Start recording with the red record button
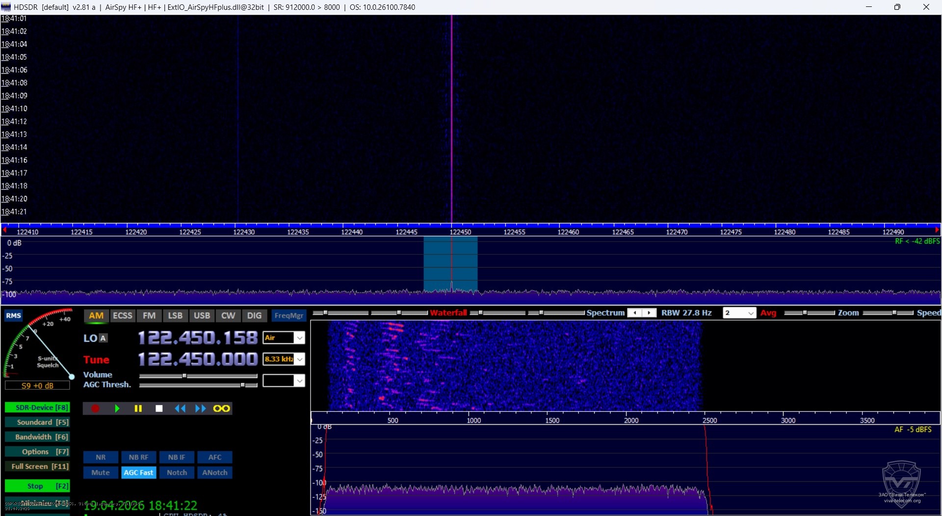The width and height of the screenshot is (942, 516). [96, 408]
